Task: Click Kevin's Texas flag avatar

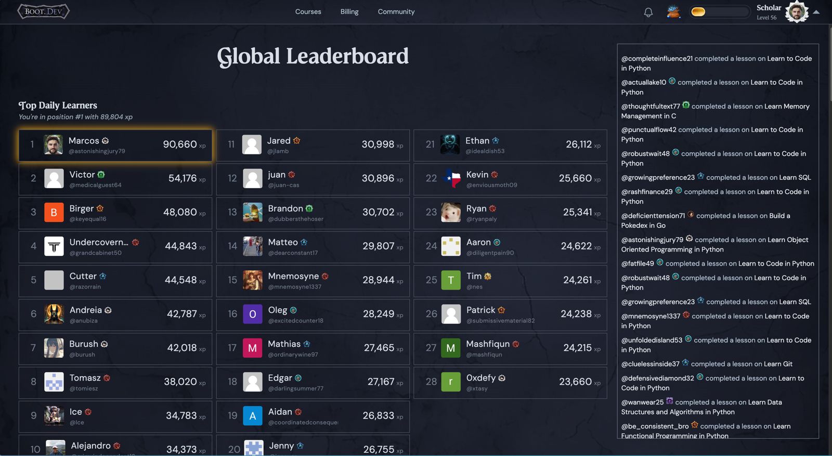Action: 451,178
